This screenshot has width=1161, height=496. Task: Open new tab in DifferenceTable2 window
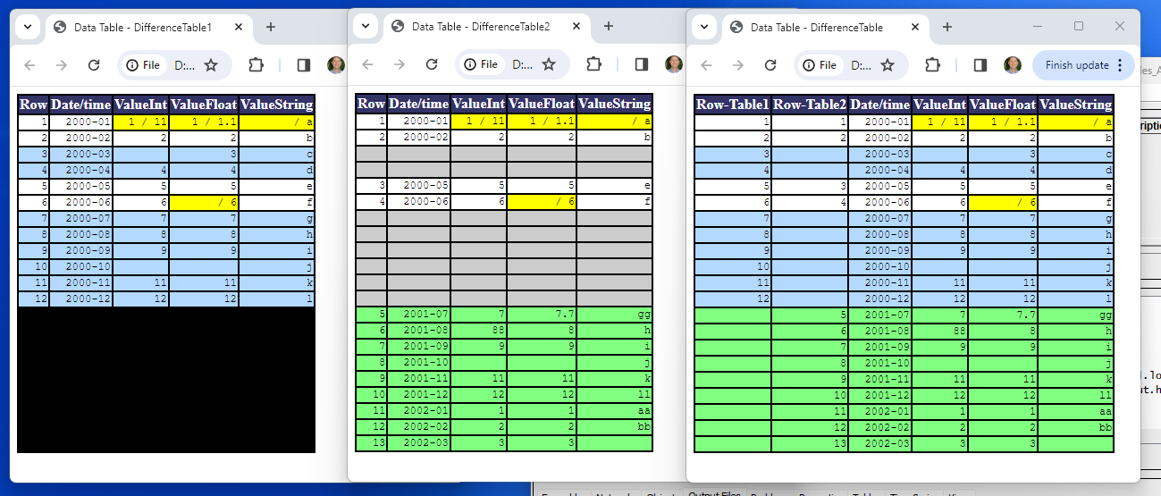(x=609, y=27)
